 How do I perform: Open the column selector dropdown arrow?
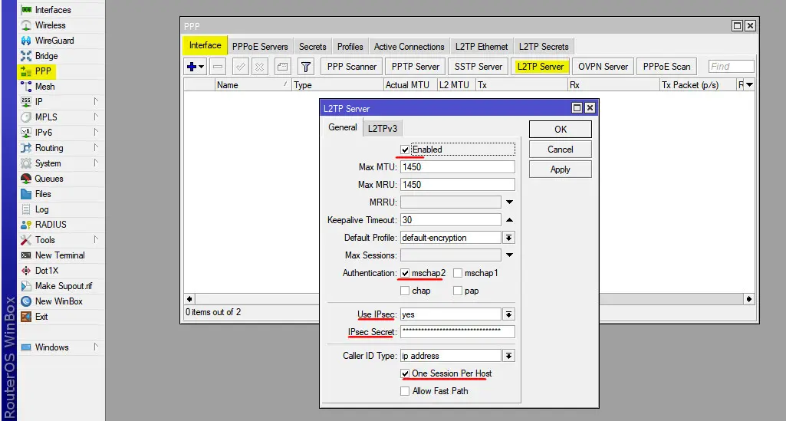click(749, 84)
